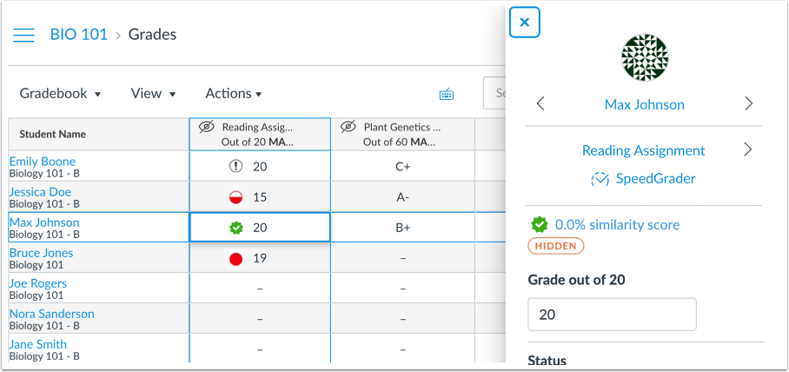This screenshot has height=372, width=789.
Task: Click the exclamation icon in Emily Boone's row
Action: 235,166
